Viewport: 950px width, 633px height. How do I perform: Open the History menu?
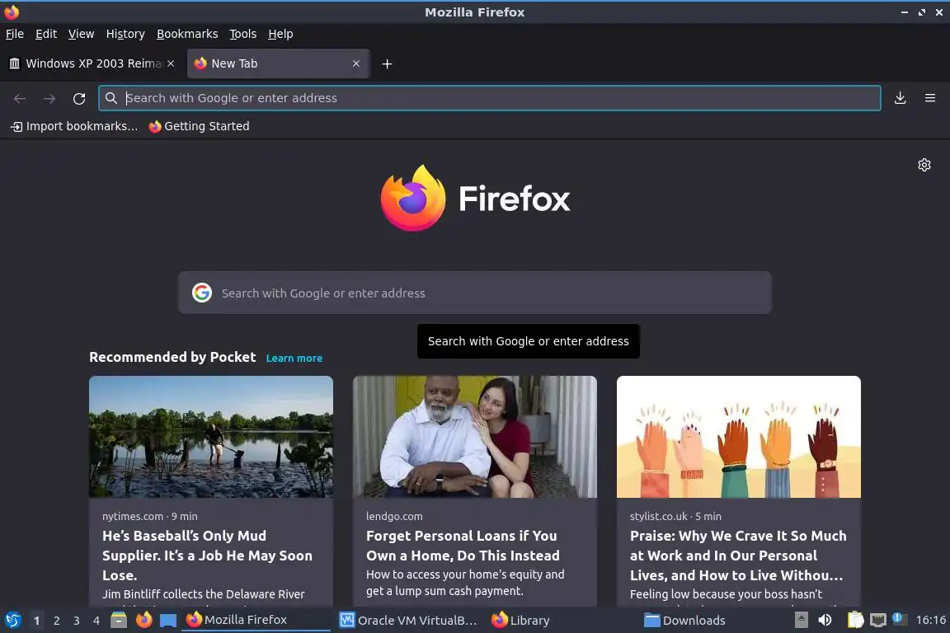tap(125, 34)
